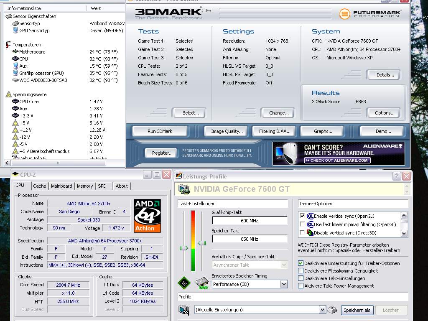The height and width of the screenshot is (321, 428).
Task: Click the WDC WD800JB hard disk icon
Action: pos(15,80)
